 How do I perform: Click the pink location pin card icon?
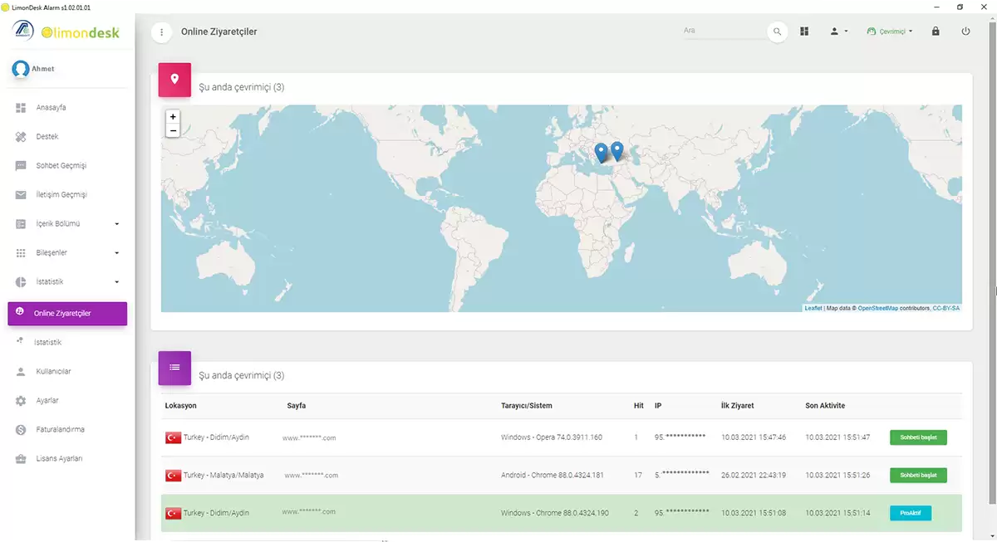pos(174,79)
